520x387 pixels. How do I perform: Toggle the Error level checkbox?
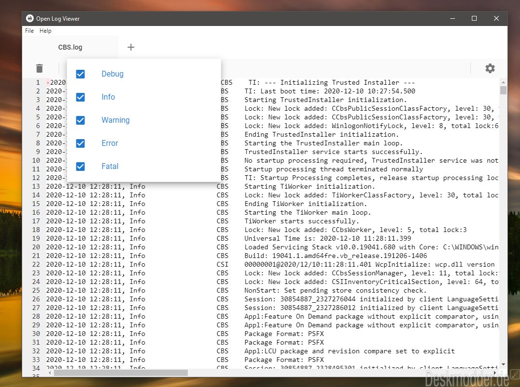pyautogui.click(x=80, y=143)
